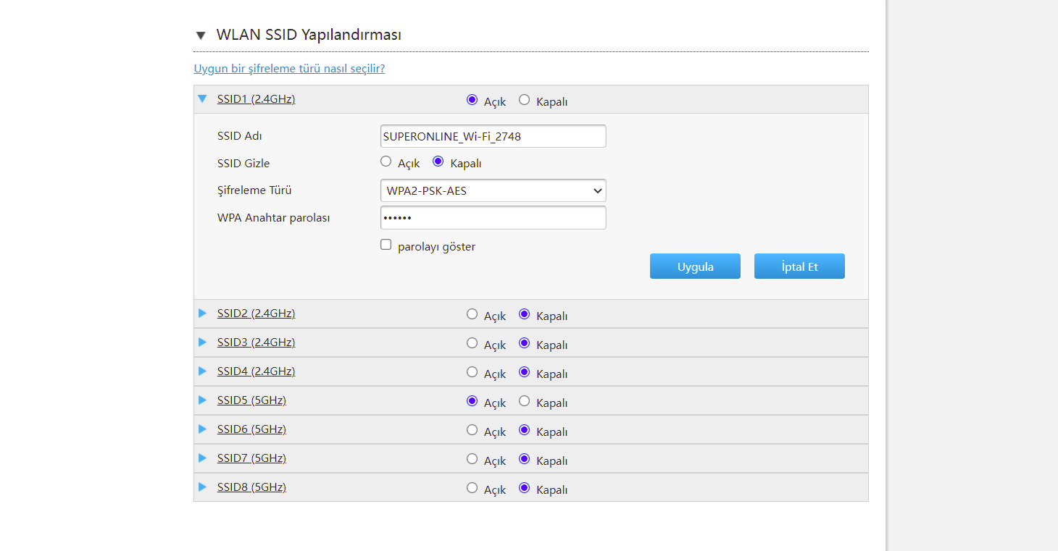
Task: Click the blue arrow beside SSID8 (5GHz)
Action: click(202, 487)
